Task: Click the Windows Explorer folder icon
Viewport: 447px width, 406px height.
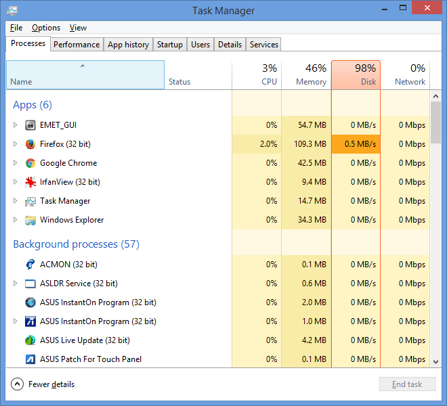Action: pos(30,220)
